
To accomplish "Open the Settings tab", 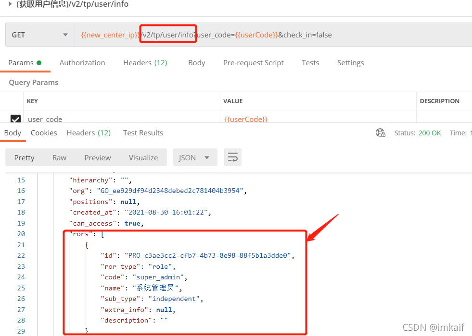I will click(350, 63).
